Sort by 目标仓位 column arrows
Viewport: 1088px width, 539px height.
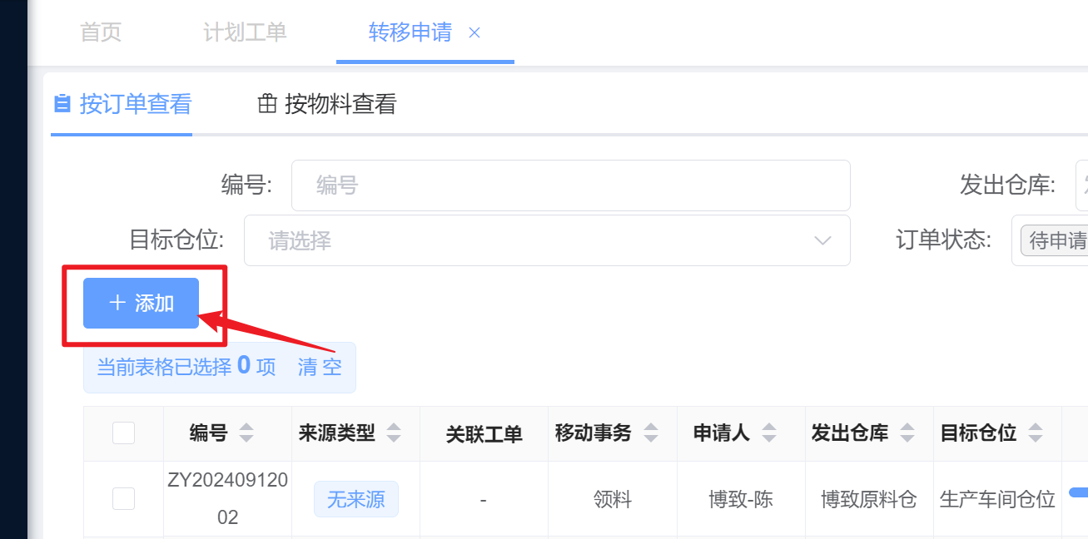tap(1036, 433)
